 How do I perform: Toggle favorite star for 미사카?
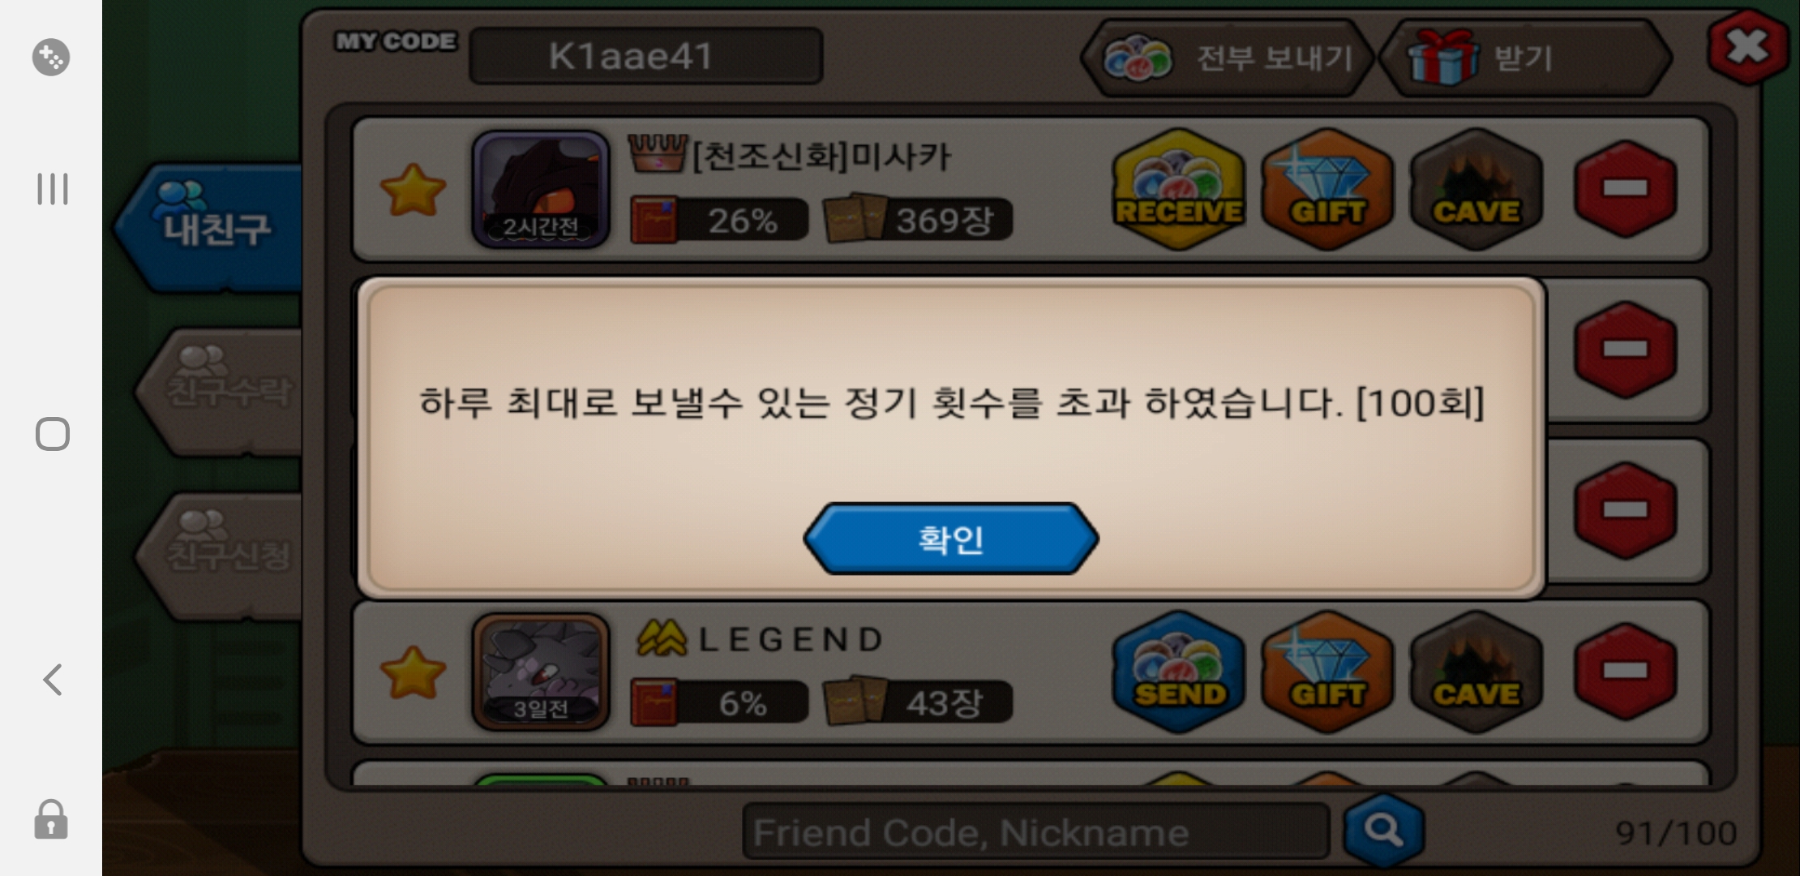(413, 190)
